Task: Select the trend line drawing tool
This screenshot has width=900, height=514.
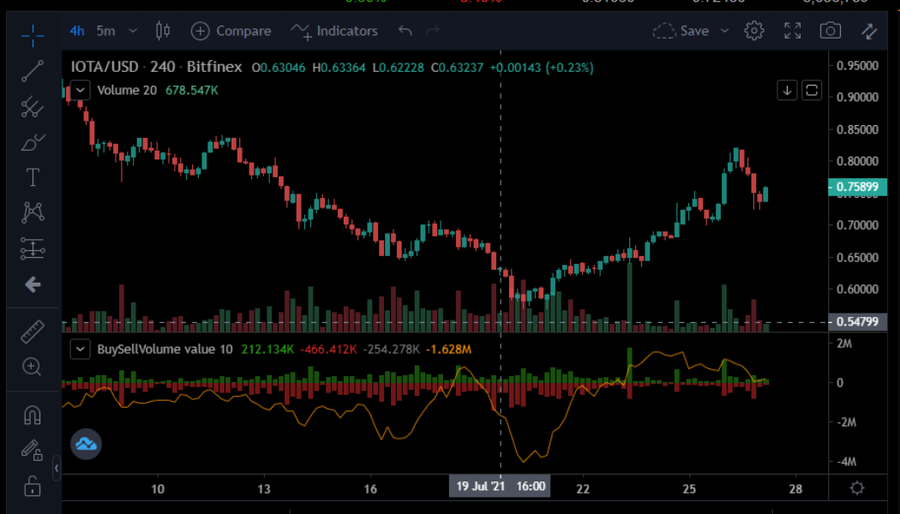Action: click(x=33, y=71)
